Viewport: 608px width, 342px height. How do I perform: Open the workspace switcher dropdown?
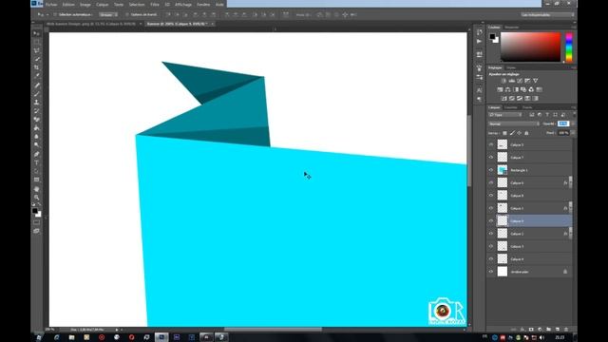click(547, 15)
